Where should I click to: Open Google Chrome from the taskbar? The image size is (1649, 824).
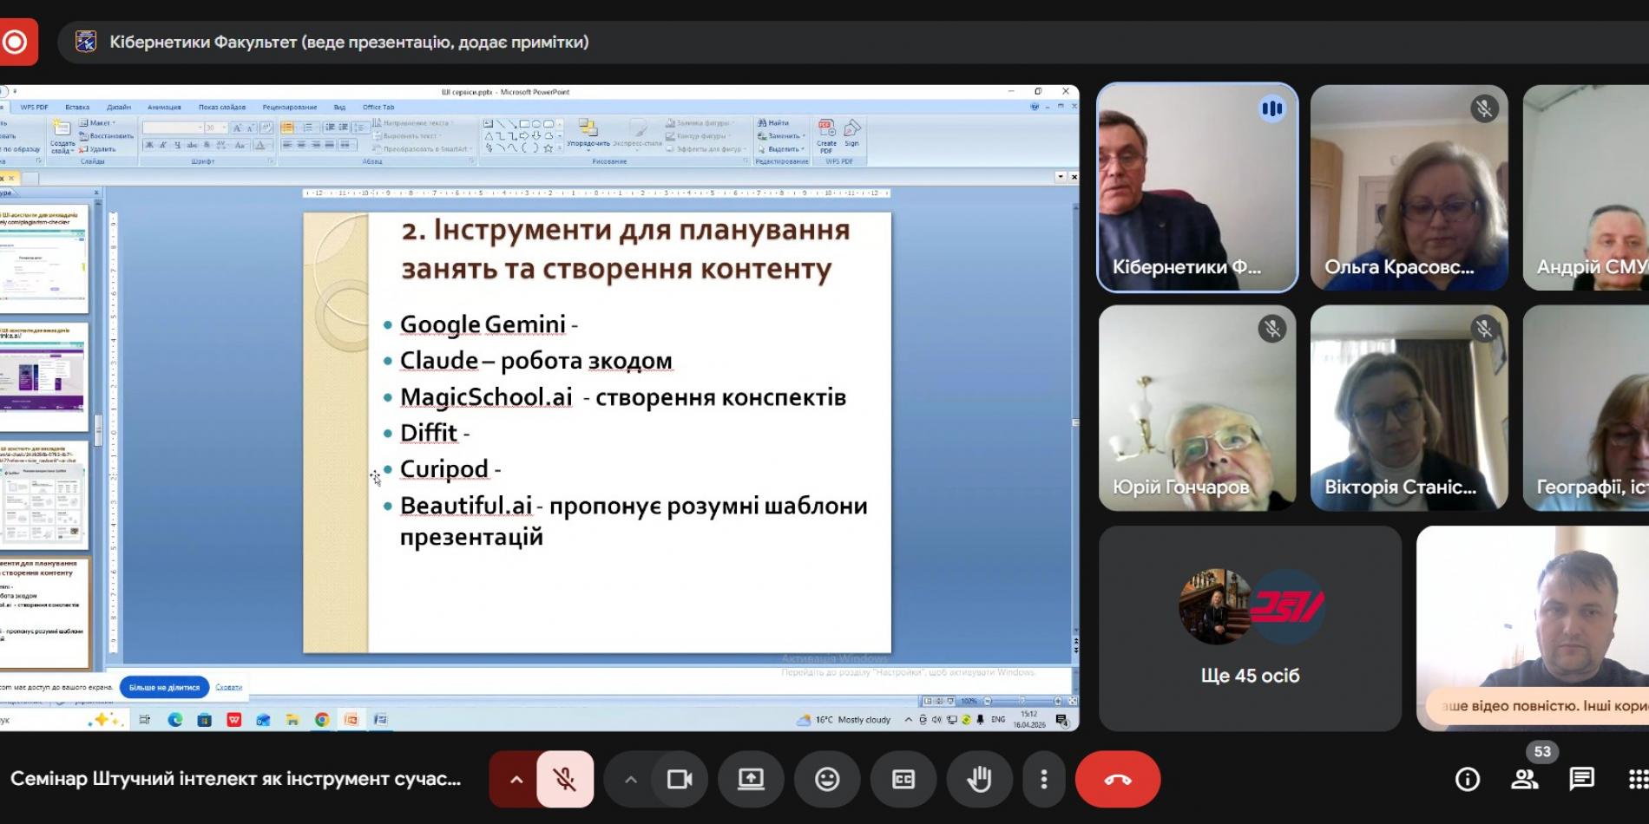coord(321,719)
